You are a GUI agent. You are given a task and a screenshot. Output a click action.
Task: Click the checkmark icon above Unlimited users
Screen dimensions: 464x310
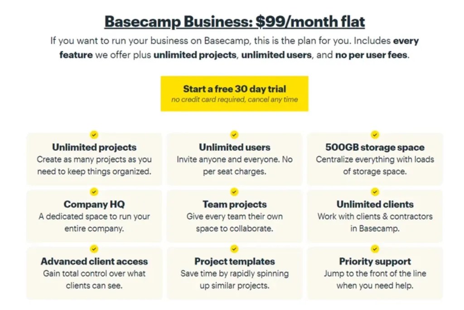[234, 135]
